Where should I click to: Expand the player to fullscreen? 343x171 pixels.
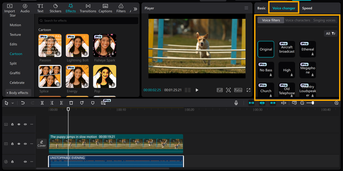point(248,90)
